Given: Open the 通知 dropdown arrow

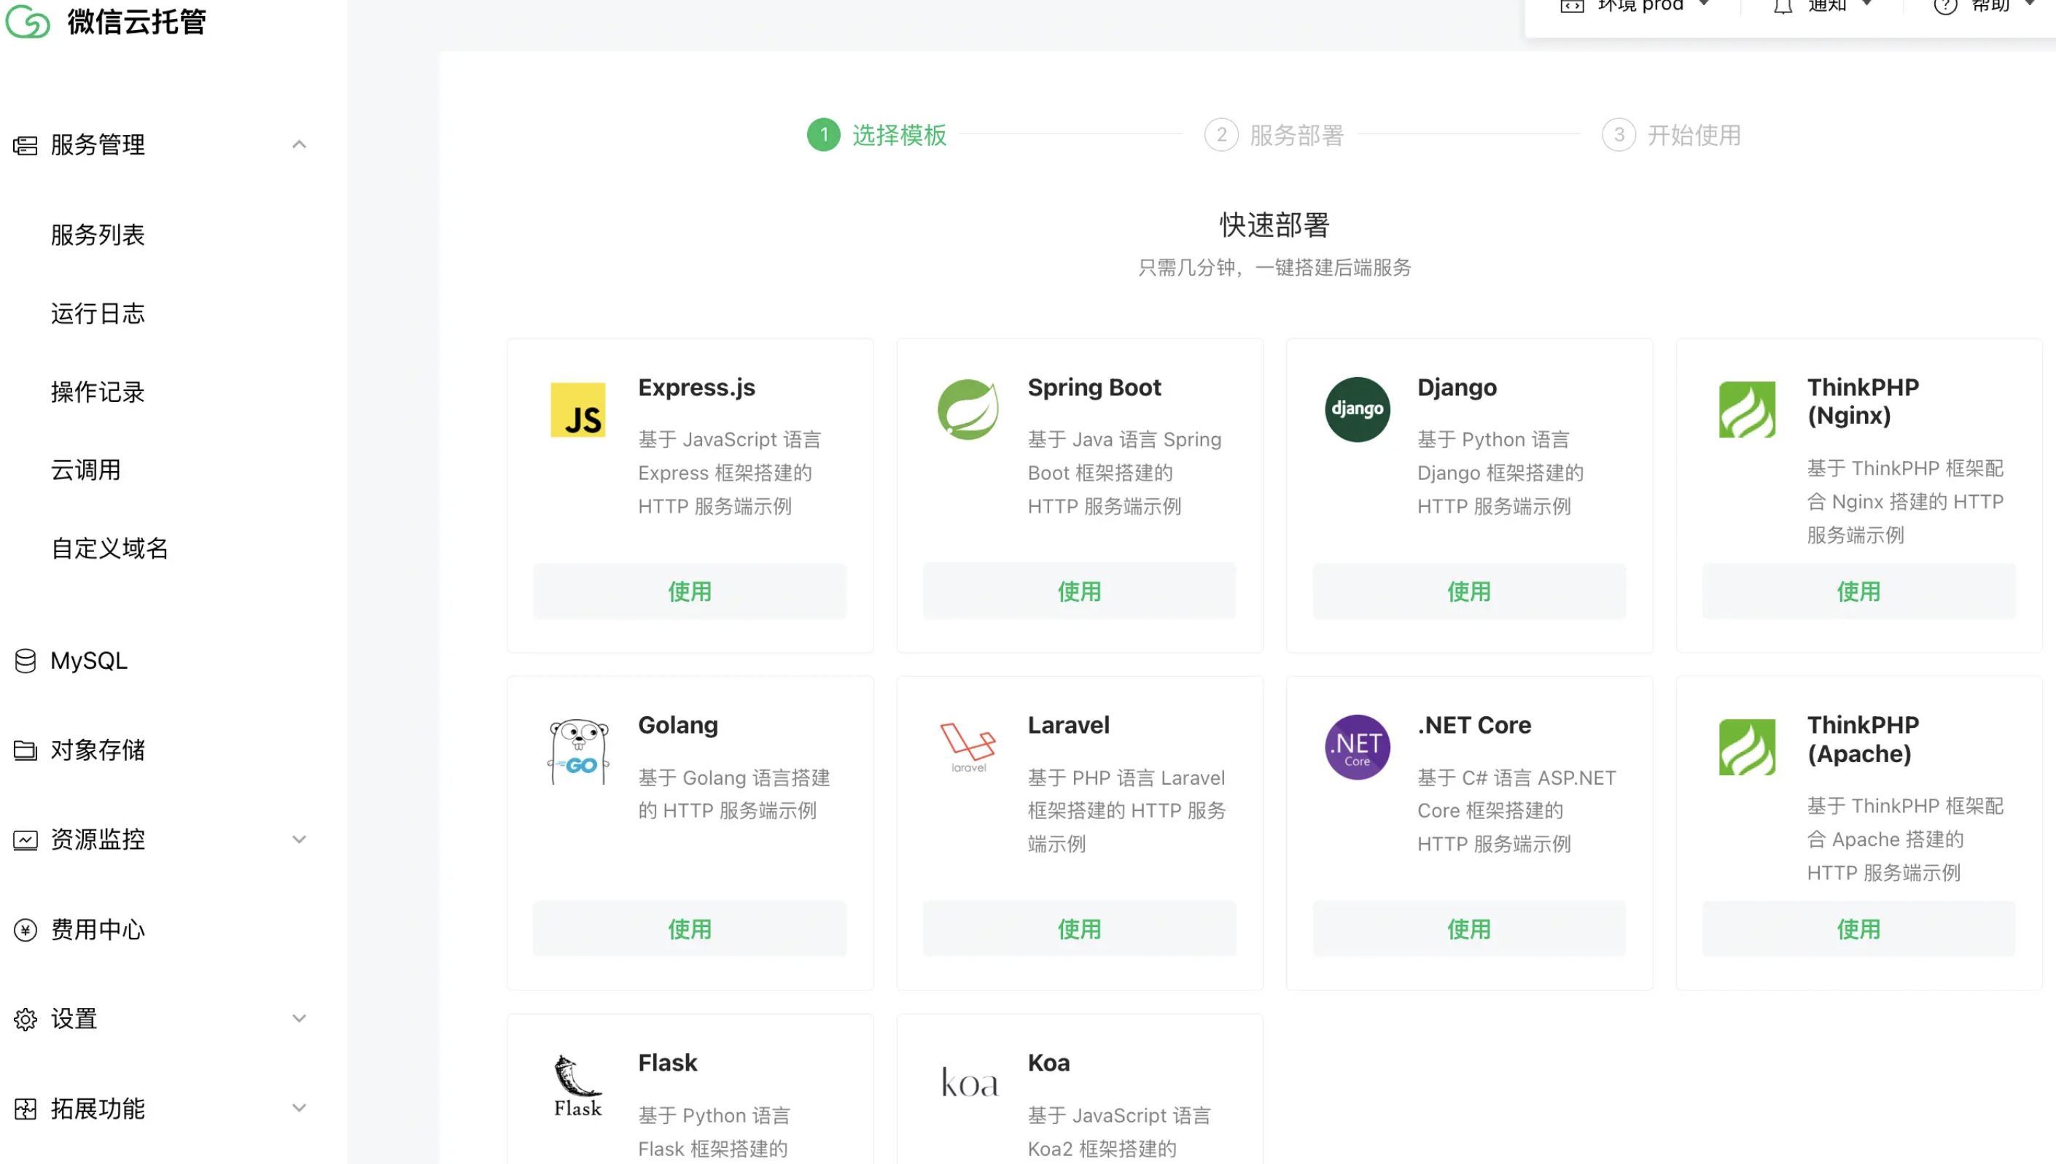Looking at the screenshot, I should pyautogui.click(x=1867, y=4).
